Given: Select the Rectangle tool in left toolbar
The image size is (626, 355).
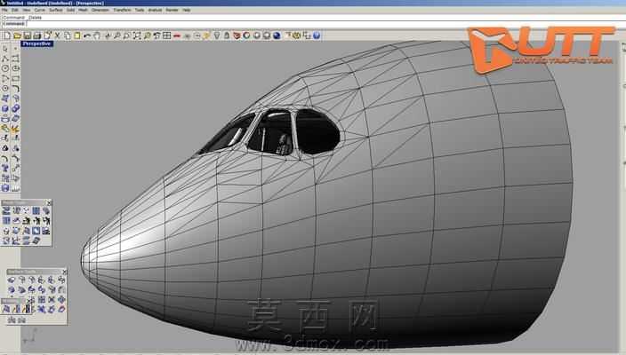Looking at the screenshot, I should 15,78.
